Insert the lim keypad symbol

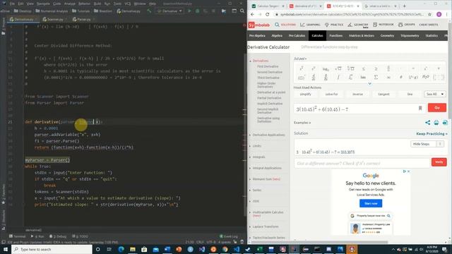pos(363,77)
